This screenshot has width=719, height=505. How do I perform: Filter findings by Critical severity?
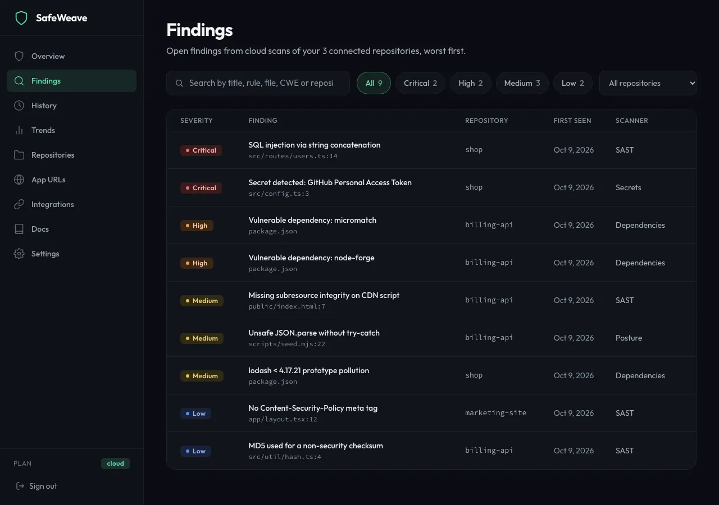(420, 83)
